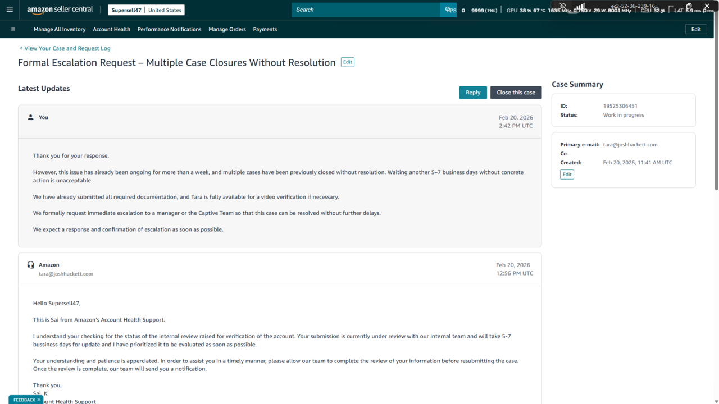Focus the Search input field
The width and height of the screenshot is (719, 404).
(x=366, y=10)
